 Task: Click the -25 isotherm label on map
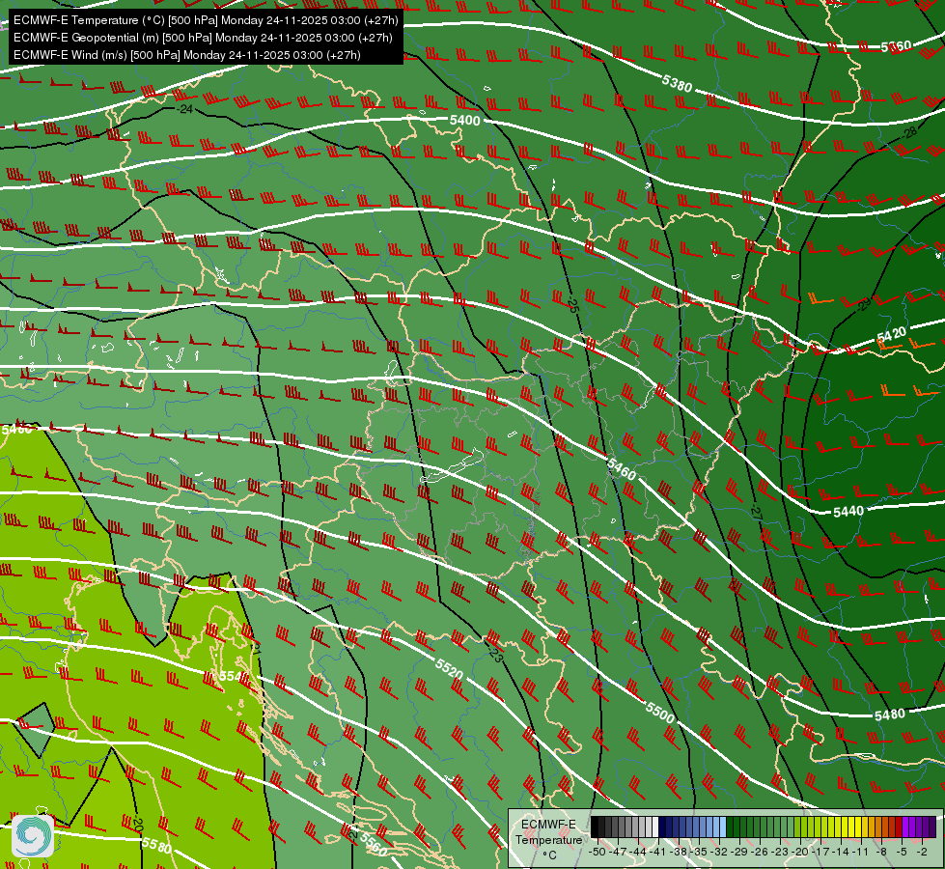pos(572,303)
